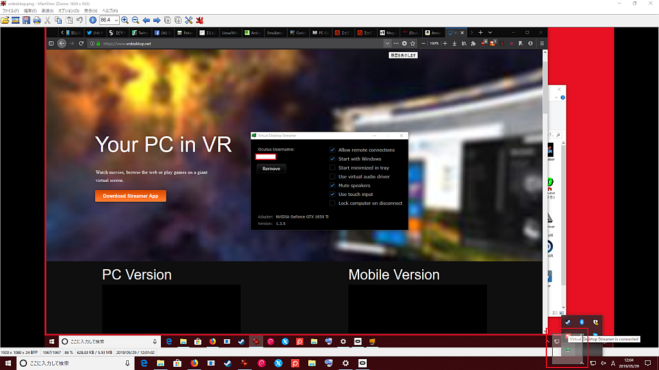This screenshot has height=370, width=659.
Task: Toggle the Start with Windows checkbox
Action: pyautogui.click(x=333, y=159)
